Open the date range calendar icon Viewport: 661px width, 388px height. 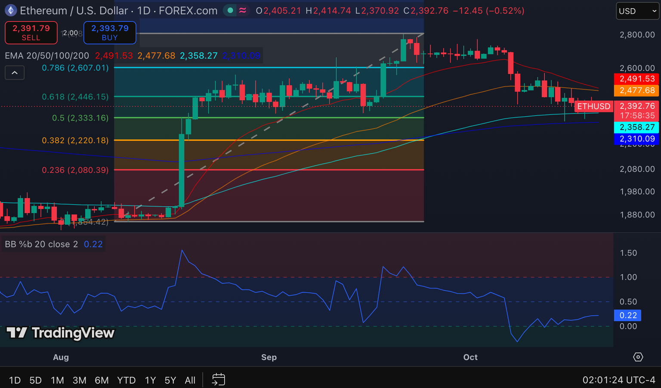(x=219, y=380)
